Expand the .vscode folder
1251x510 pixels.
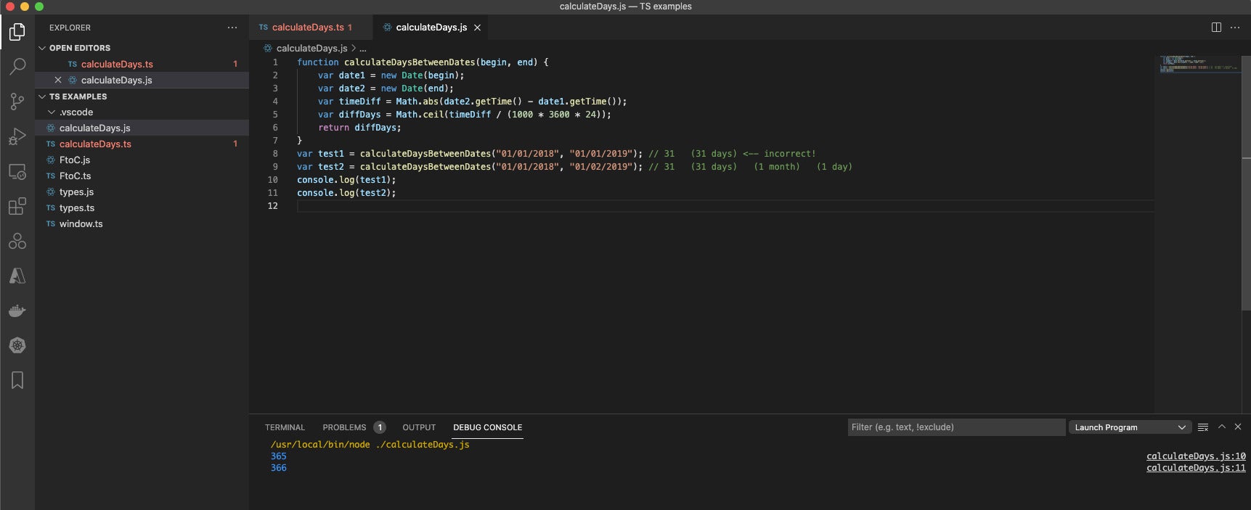76,112
